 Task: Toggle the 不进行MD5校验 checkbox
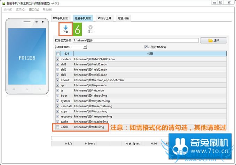pyautogui.click(x=146, y=47)
